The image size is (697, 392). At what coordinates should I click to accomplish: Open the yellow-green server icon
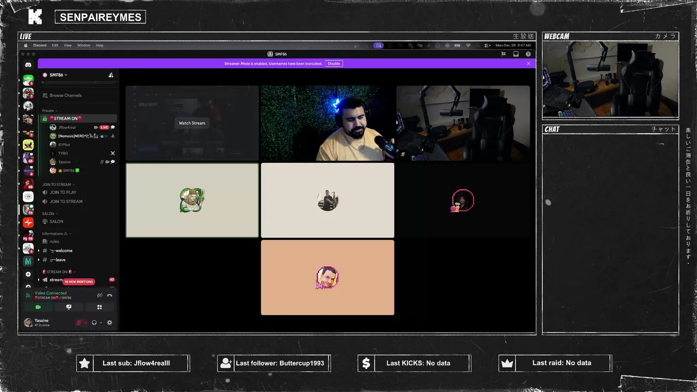pyautogui.click(x=28, y=145)
